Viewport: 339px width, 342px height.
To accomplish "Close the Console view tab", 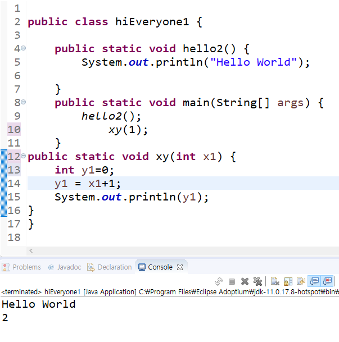I will pyautogui.click(x=180, y=267).
